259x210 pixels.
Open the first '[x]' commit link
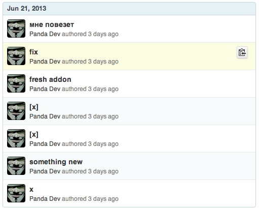(x=34, y=107)
